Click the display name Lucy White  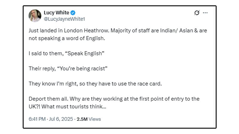tap(56, 13)
